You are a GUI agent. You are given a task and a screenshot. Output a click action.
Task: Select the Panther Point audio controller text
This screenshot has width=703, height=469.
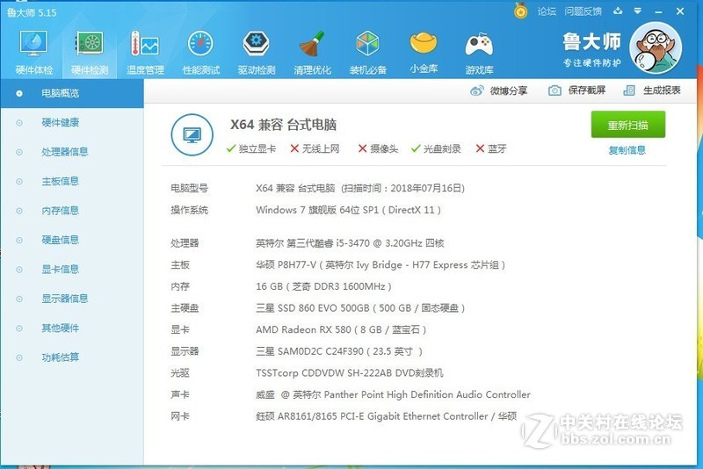393,394
